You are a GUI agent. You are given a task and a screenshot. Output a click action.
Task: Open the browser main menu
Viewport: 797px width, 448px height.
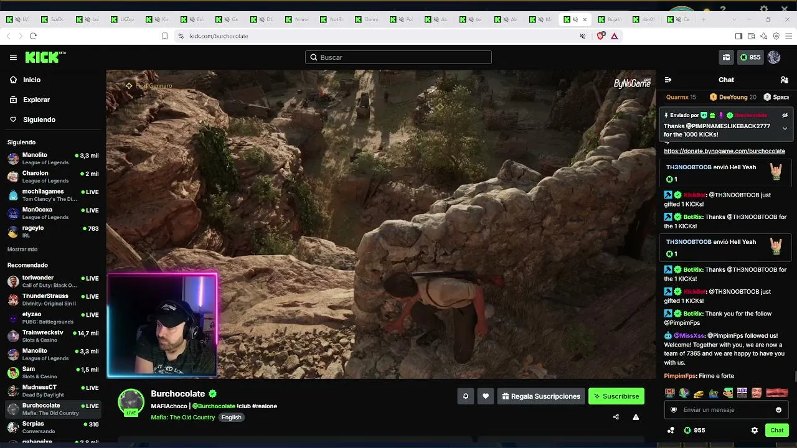point(788,36)
